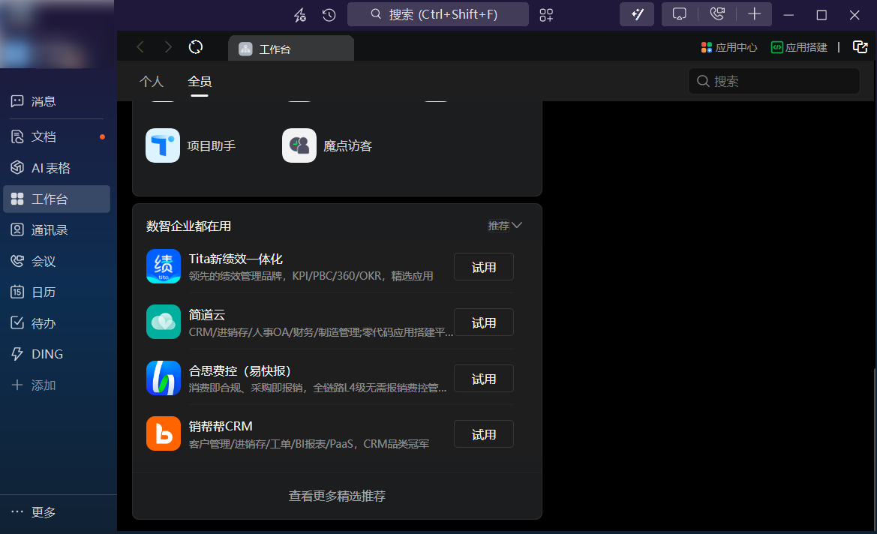Open the 魔点访客 app icon

[299, 145]
